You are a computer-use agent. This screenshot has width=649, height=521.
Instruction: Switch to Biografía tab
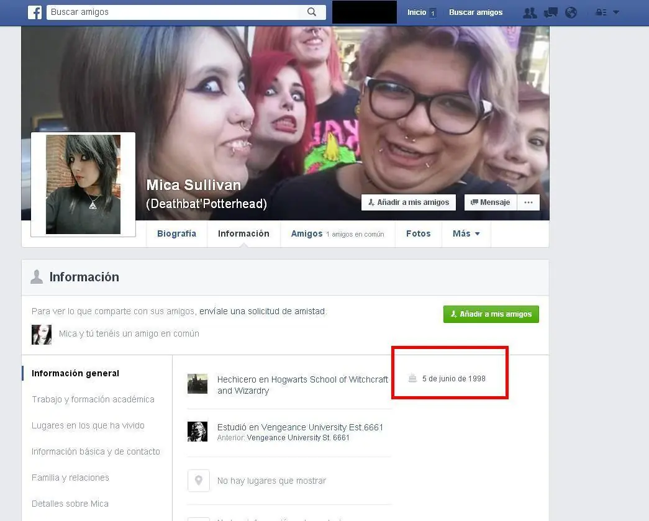click(x=177, y=234)
